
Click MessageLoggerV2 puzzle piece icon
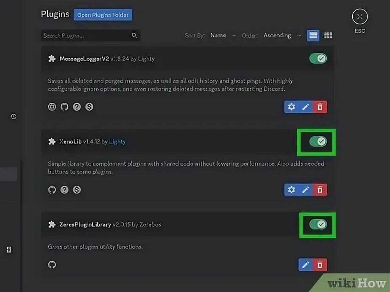point(52,58)
